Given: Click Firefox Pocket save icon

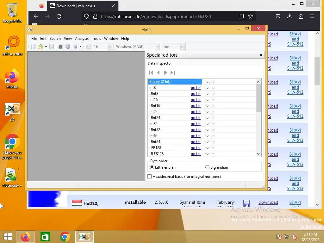Looking at the screenshot, I should point(278,16).
